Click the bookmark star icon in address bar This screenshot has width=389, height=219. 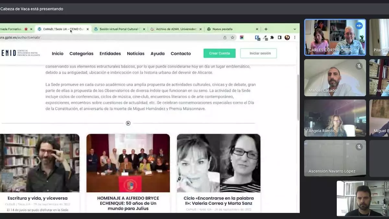pos(232,38)
